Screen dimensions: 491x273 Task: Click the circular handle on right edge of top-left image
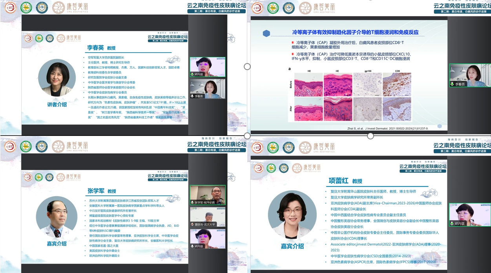[247, 67]
